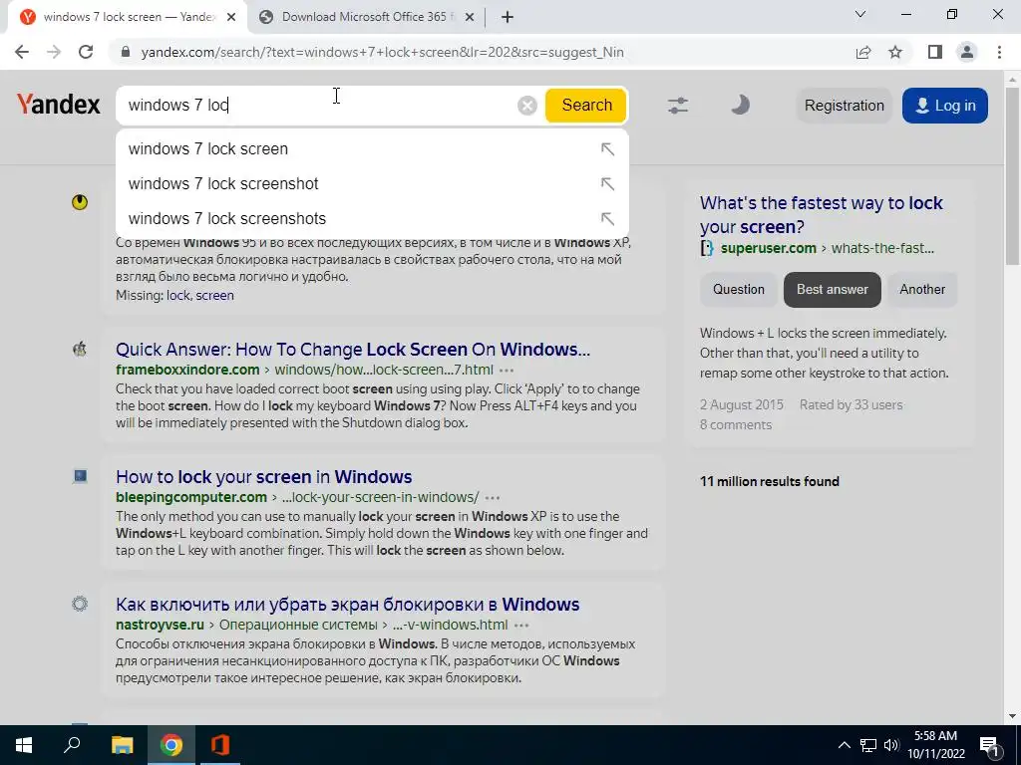Click the page vertical scrollbar thumb
The image size is (1021, 765).
(1012, 175)
